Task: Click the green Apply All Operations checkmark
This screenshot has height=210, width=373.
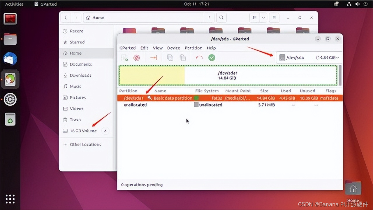Action: [212, 58]
